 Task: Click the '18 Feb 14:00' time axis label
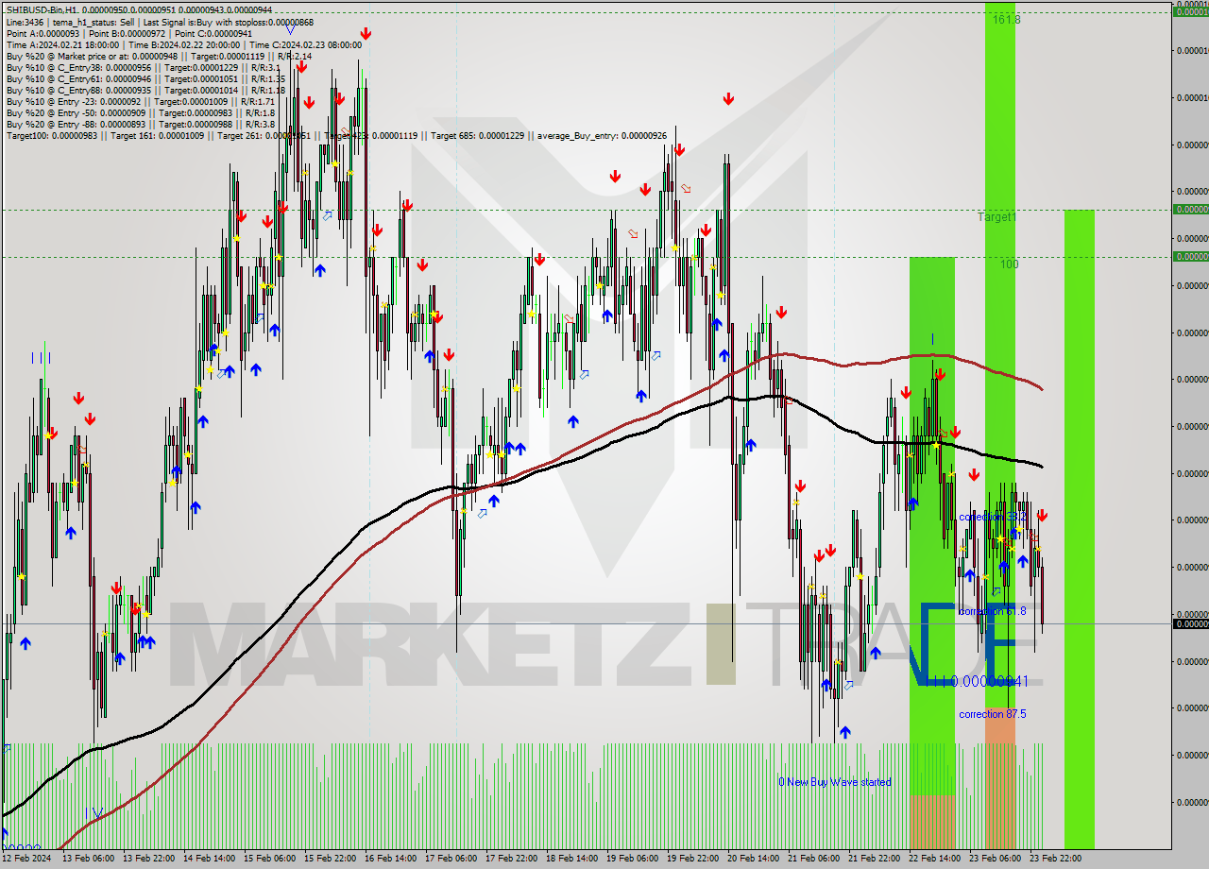point(572,858)
